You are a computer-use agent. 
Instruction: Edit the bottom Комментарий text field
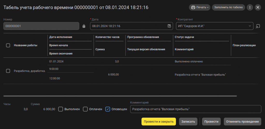click(x=196, y=109)
